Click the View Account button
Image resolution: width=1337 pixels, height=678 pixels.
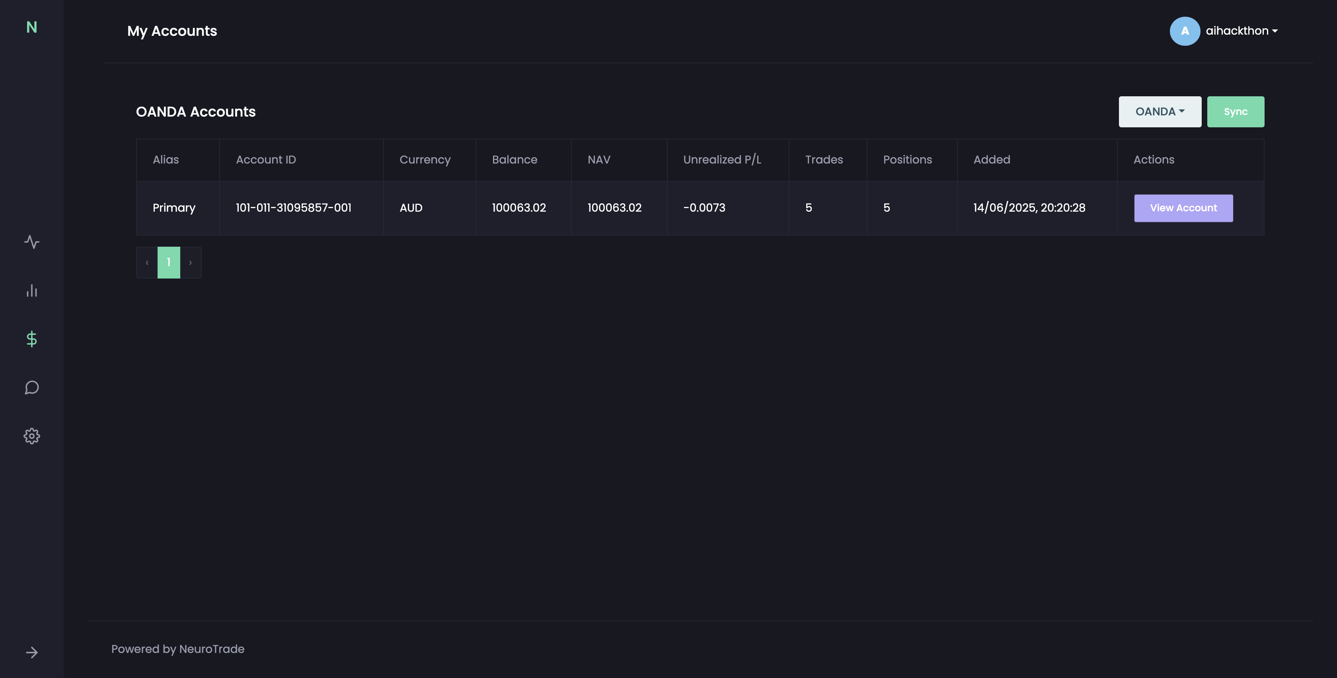point(1183,208)
